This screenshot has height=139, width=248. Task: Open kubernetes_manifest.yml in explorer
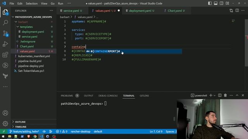(x=34, y=56)
